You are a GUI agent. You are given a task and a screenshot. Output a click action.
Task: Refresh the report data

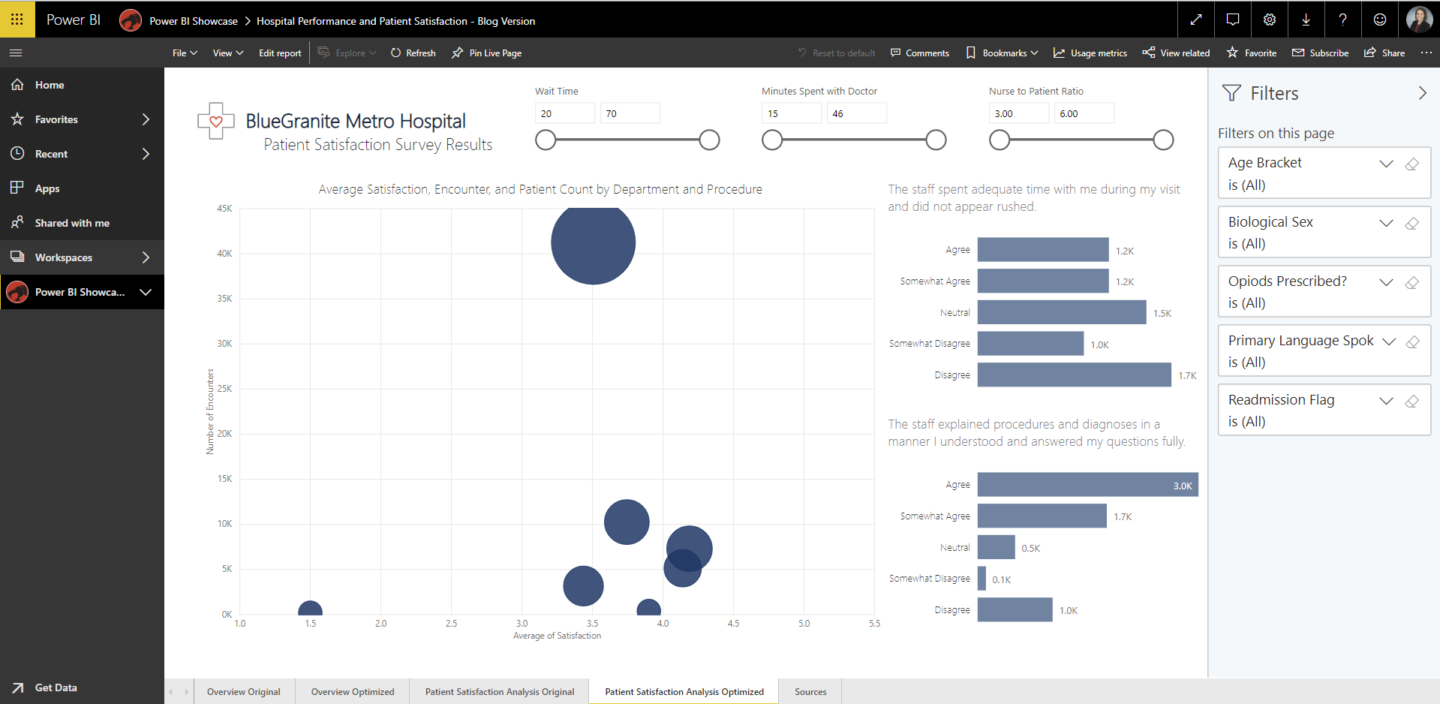coord(413,53)
